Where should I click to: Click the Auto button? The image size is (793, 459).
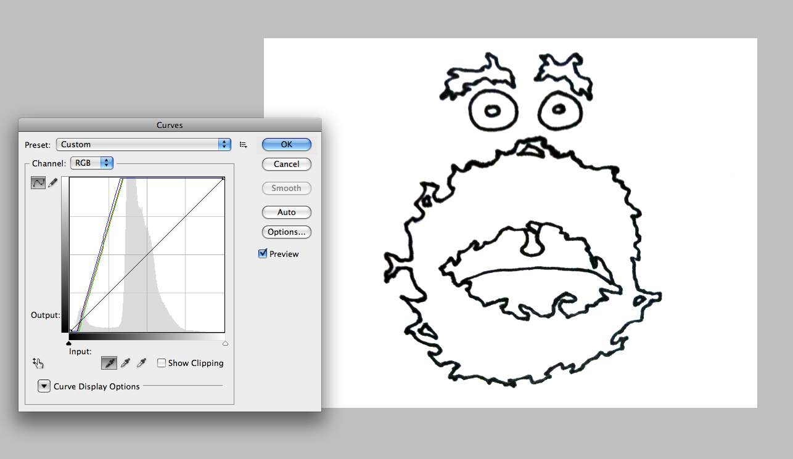286,213
